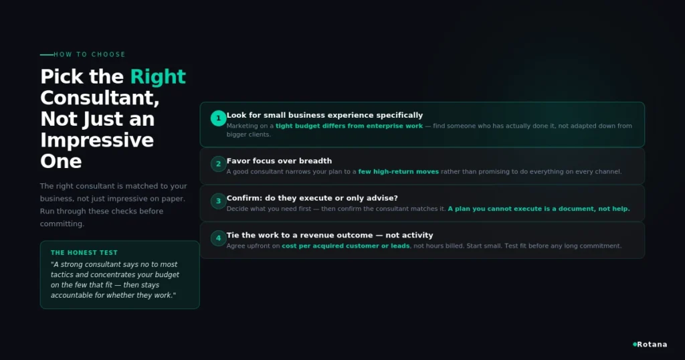This screenshot has height=360, width=685.
Task: Click the number 1 circle badge
Action: click(x=219, y=118)
